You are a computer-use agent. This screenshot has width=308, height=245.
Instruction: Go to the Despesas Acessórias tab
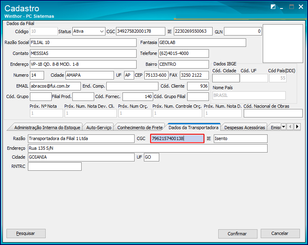pyautogui.click(x=245, y=128)
